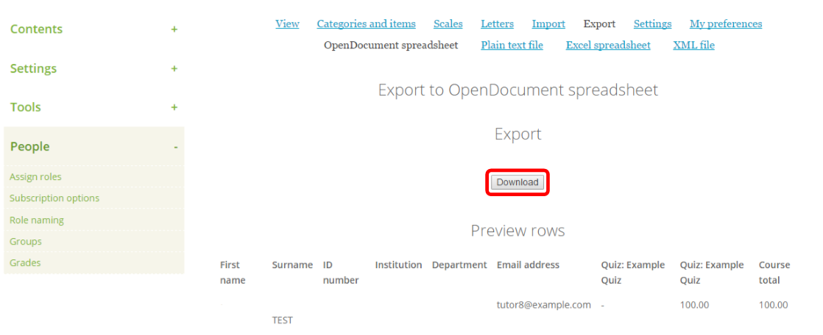Click the Surname column header
Screen dimensions: 823x335
(292, 265)
